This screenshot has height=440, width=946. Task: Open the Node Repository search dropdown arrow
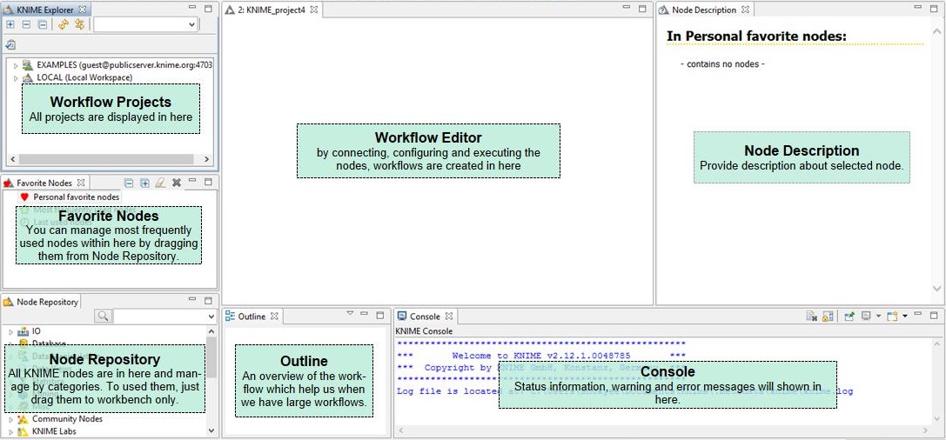tap(211, 316)
